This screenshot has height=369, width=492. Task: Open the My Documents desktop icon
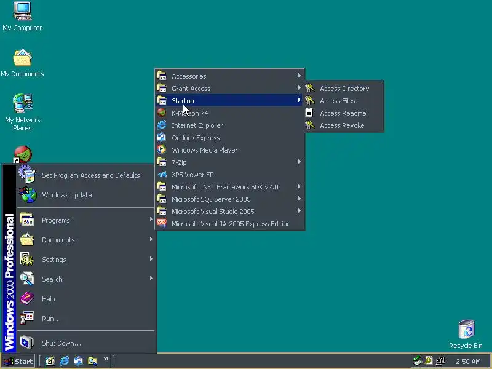(x=22, y=63)
